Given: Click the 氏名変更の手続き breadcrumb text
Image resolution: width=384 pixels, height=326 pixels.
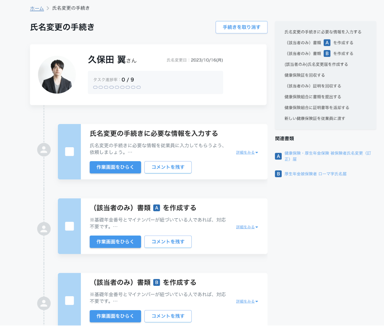Looking at the screenshot, I should pyautogui.click(x=71, y=8).
